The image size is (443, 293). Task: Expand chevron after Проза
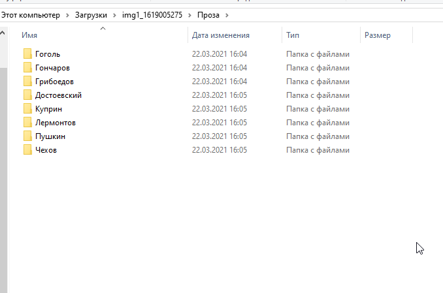pyautogui.click(x=227, y=15)
